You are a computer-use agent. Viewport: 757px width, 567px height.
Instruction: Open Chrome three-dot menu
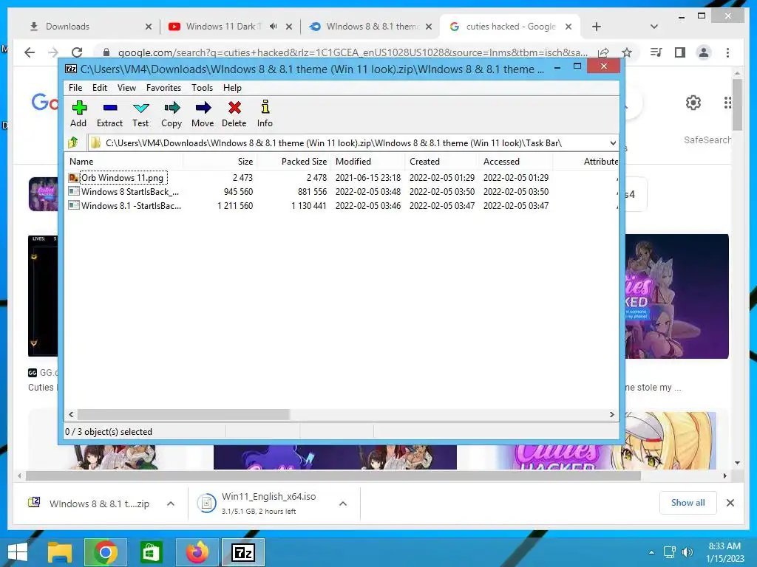[727, 52]
